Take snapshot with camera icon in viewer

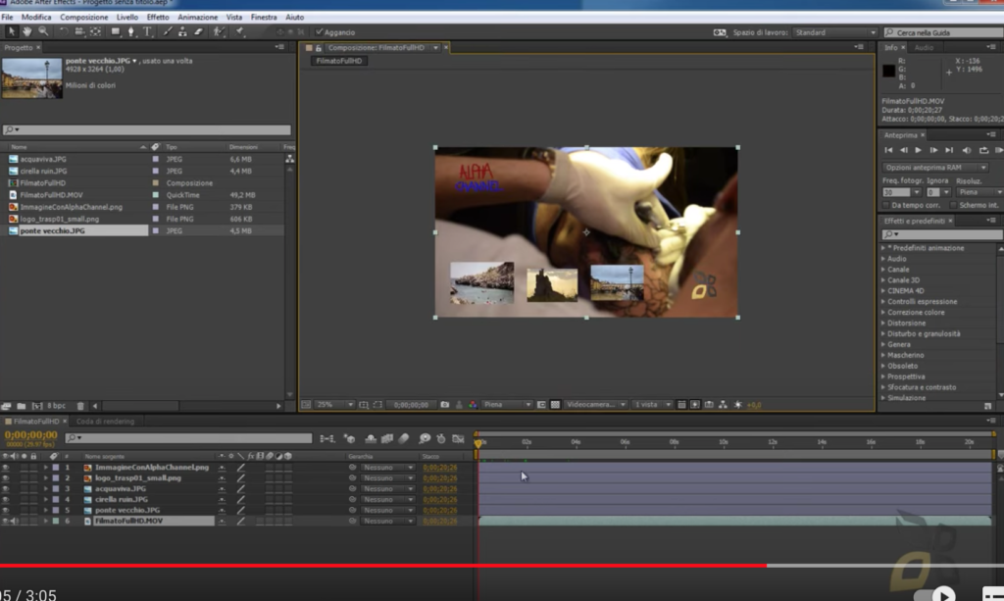click(x=444, y=405)
